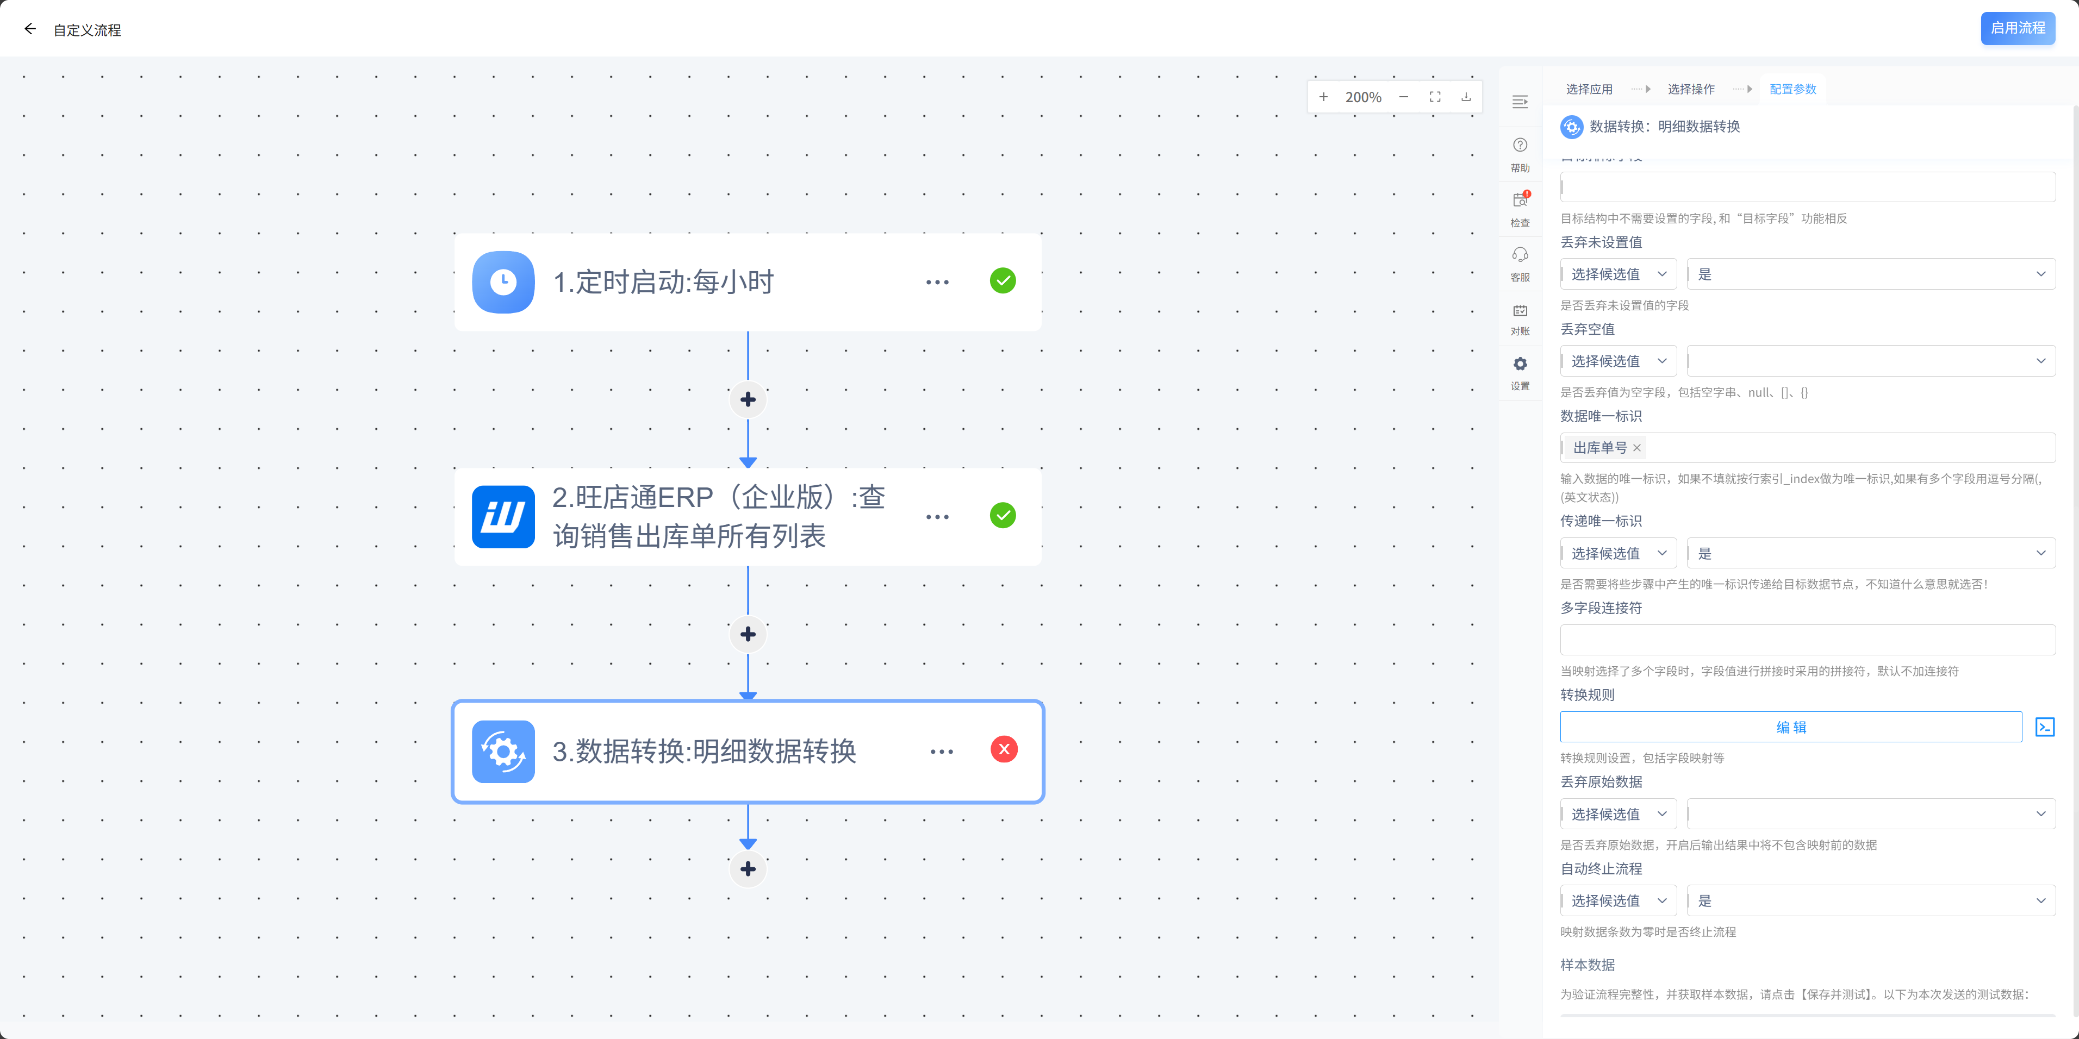Click the download icon in zoom toolbar

coord(1466,97)
